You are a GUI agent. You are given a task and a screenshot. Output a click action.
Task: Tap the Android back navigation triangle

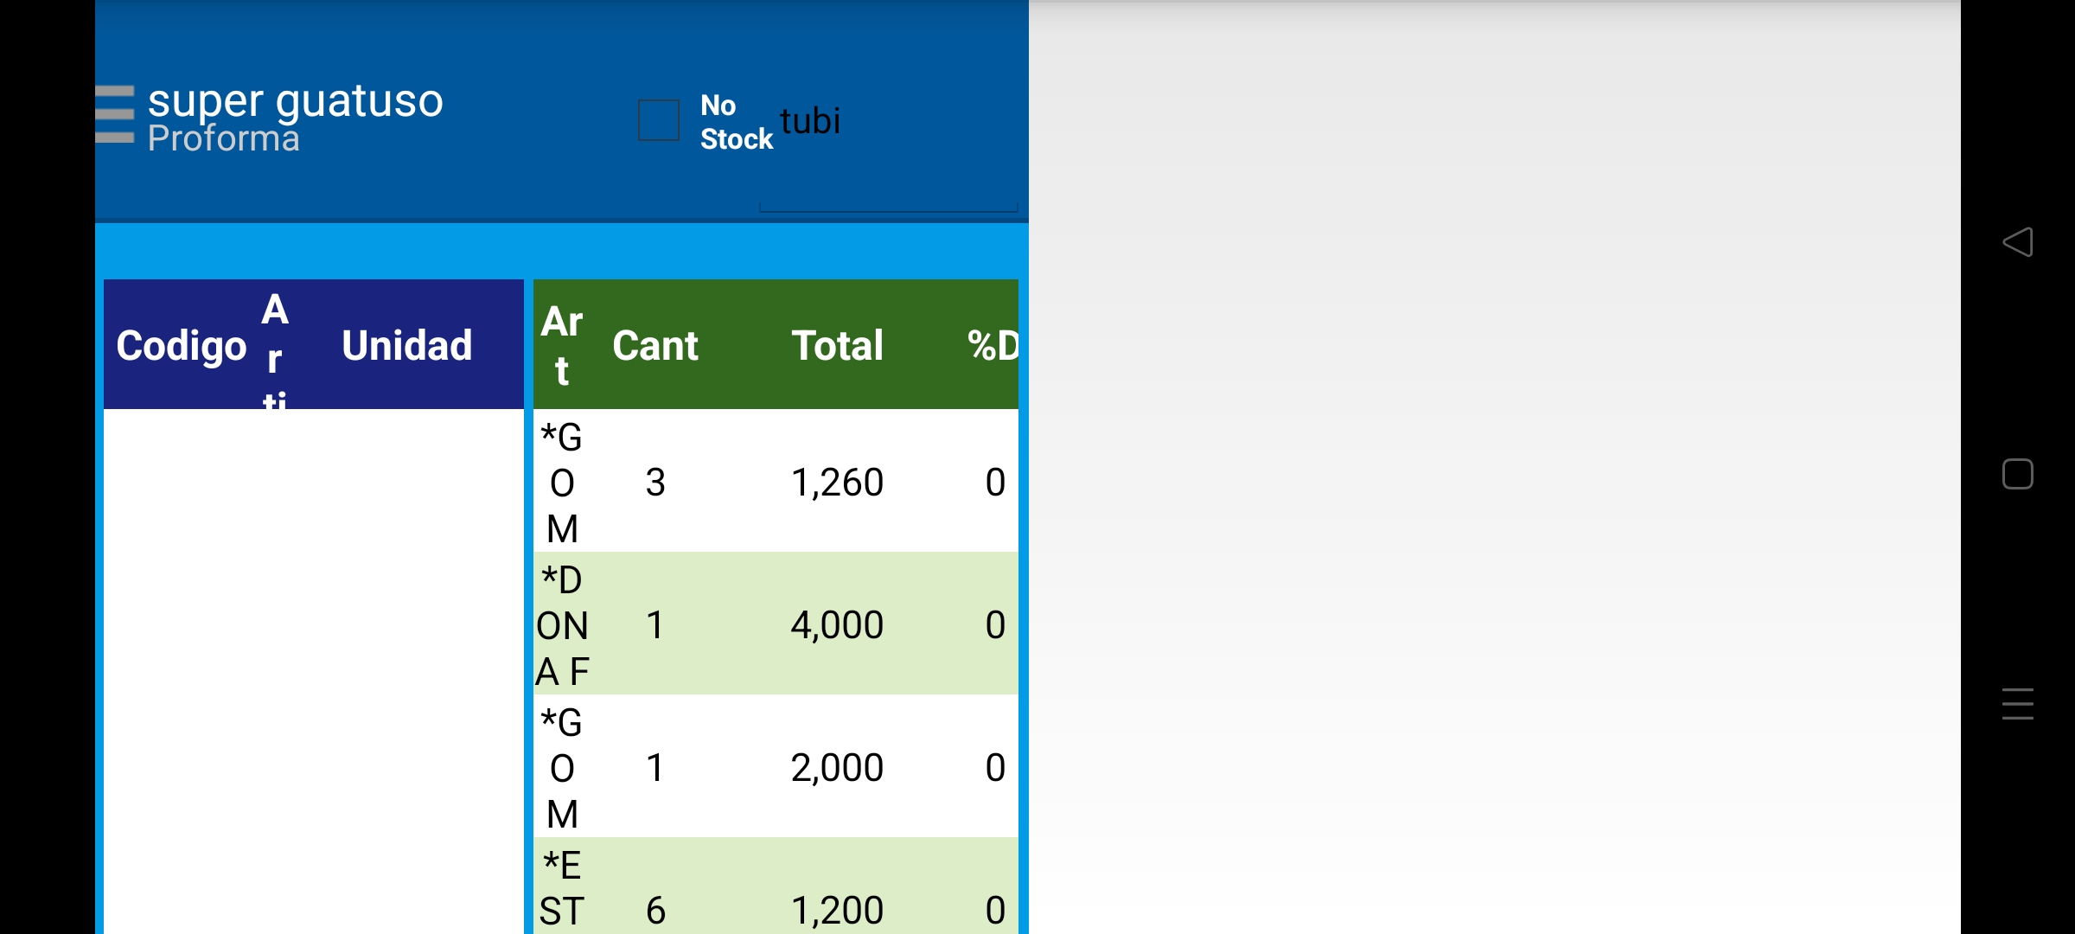point(2017,242)
